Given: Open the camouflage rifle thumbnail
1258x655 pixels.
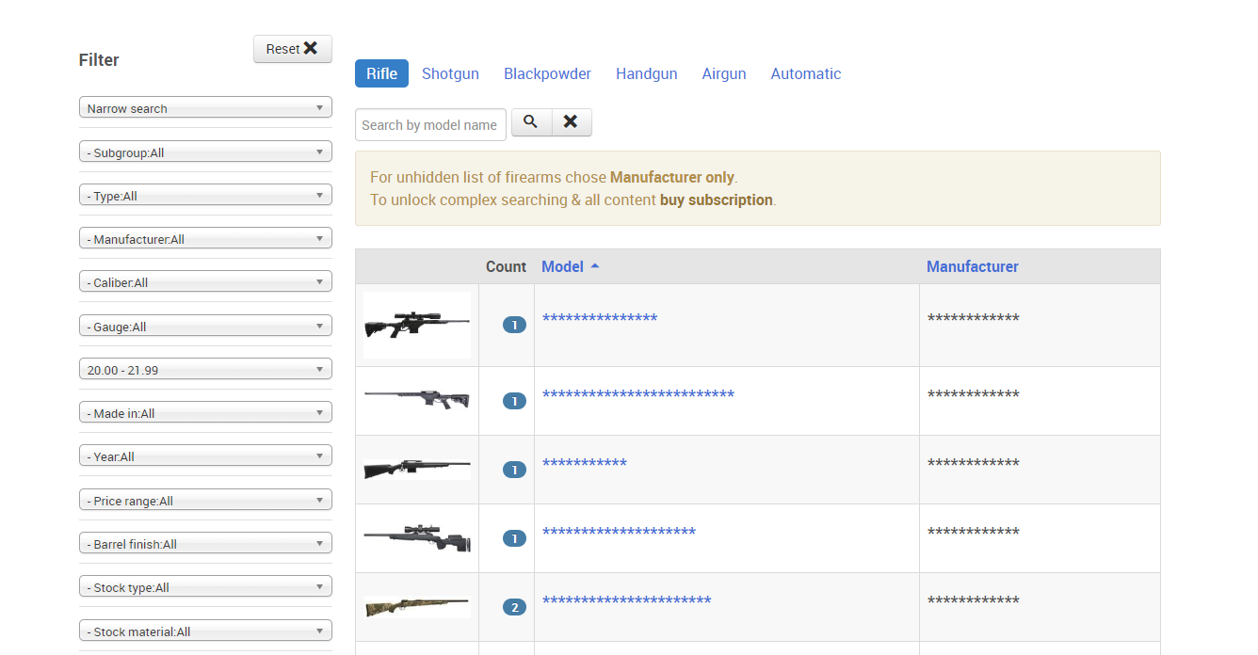Looking at the screenshot, I should (x=417, y=607).
